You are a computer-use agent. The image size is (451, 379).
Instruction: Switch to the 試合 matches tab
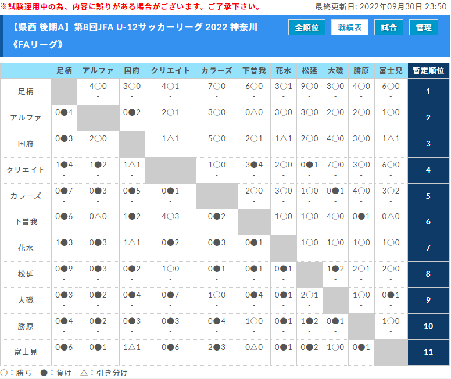[x=389, y=27]
